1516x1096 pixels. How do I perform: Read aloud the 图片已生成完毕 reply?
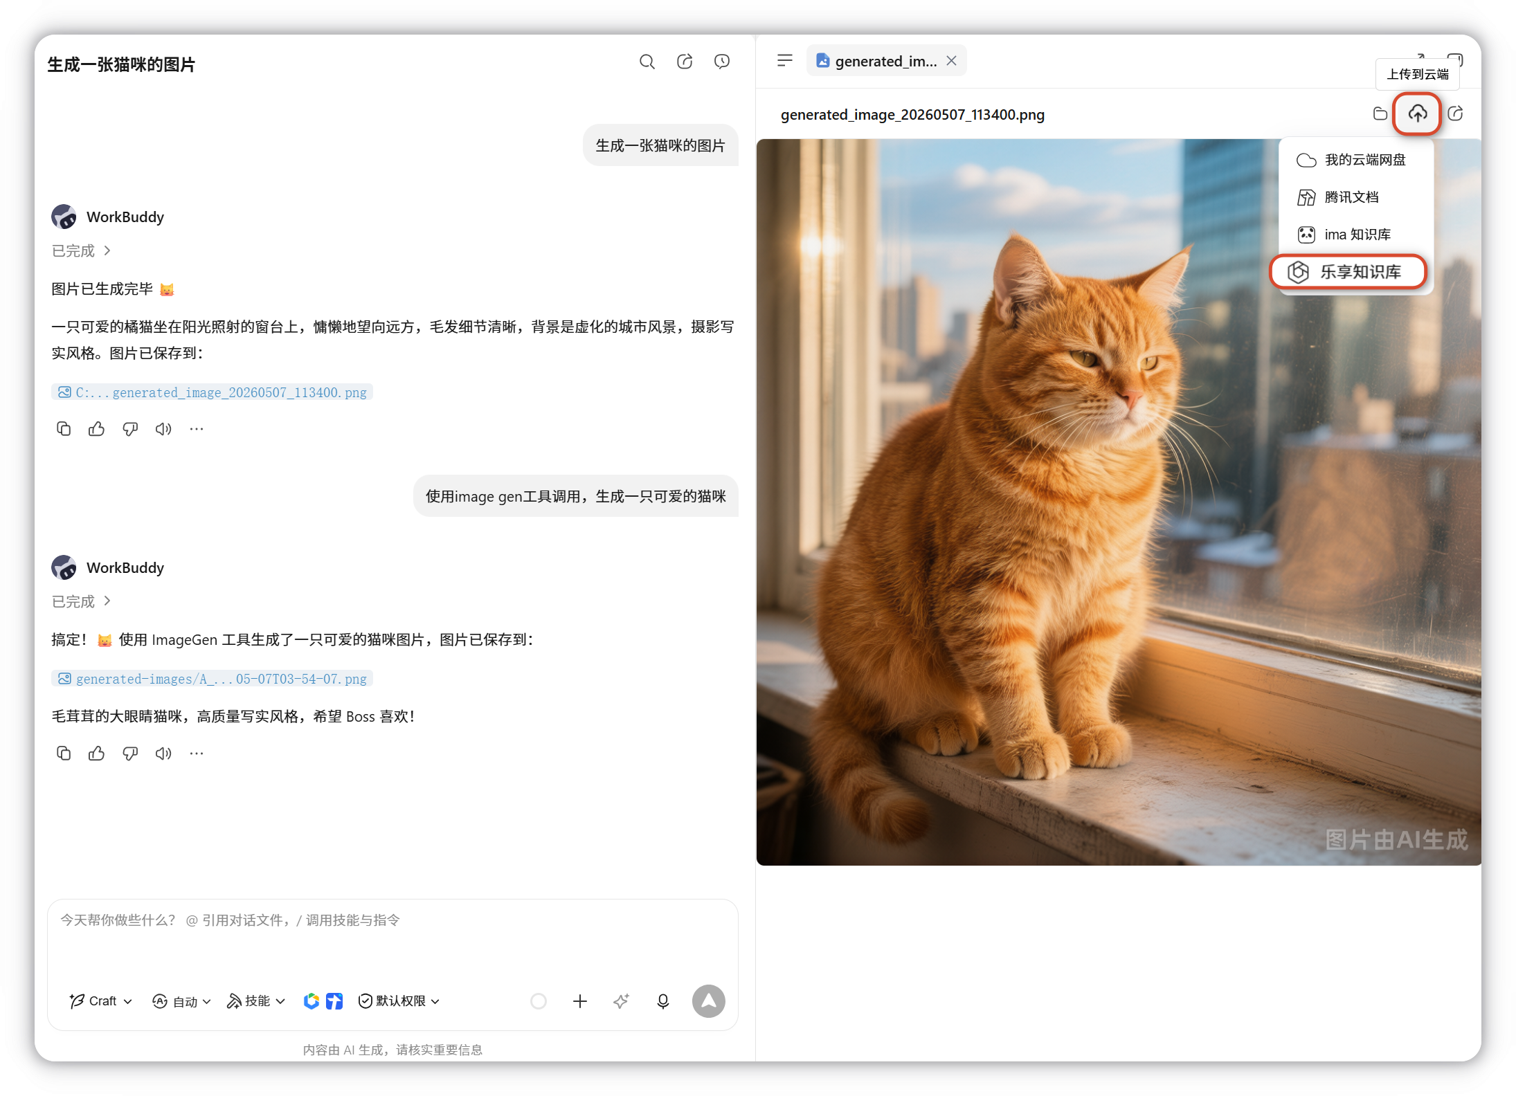pos(163,429)
